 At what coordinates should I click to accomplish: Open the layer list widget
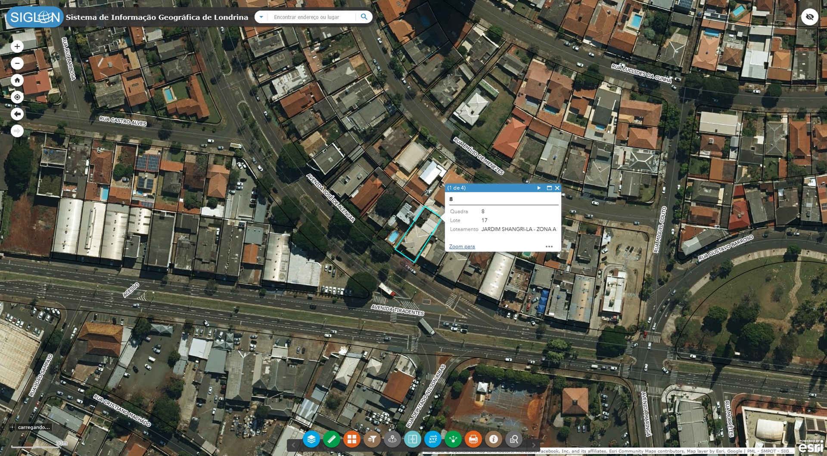tap(311, 439)
